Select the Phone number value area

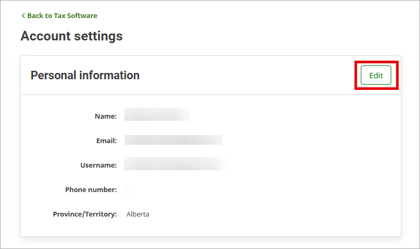point(131,189)
